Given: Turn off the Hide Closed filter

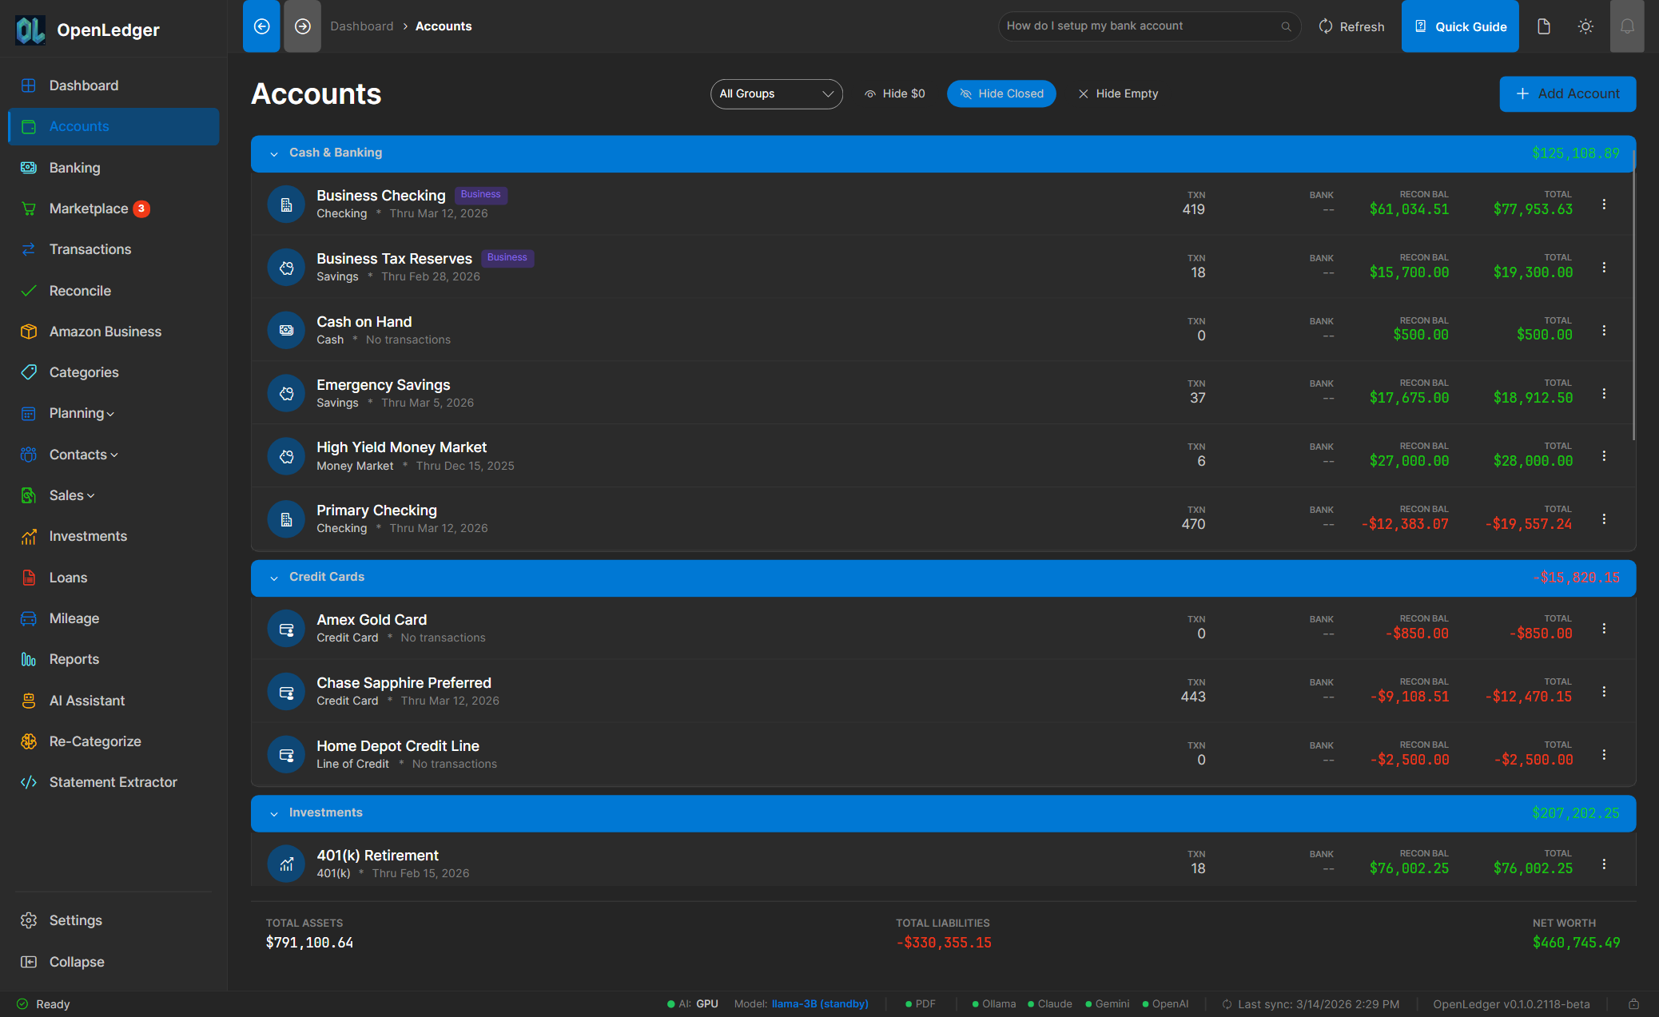Looking at the screenshot, I should (x=1001, y=93).
